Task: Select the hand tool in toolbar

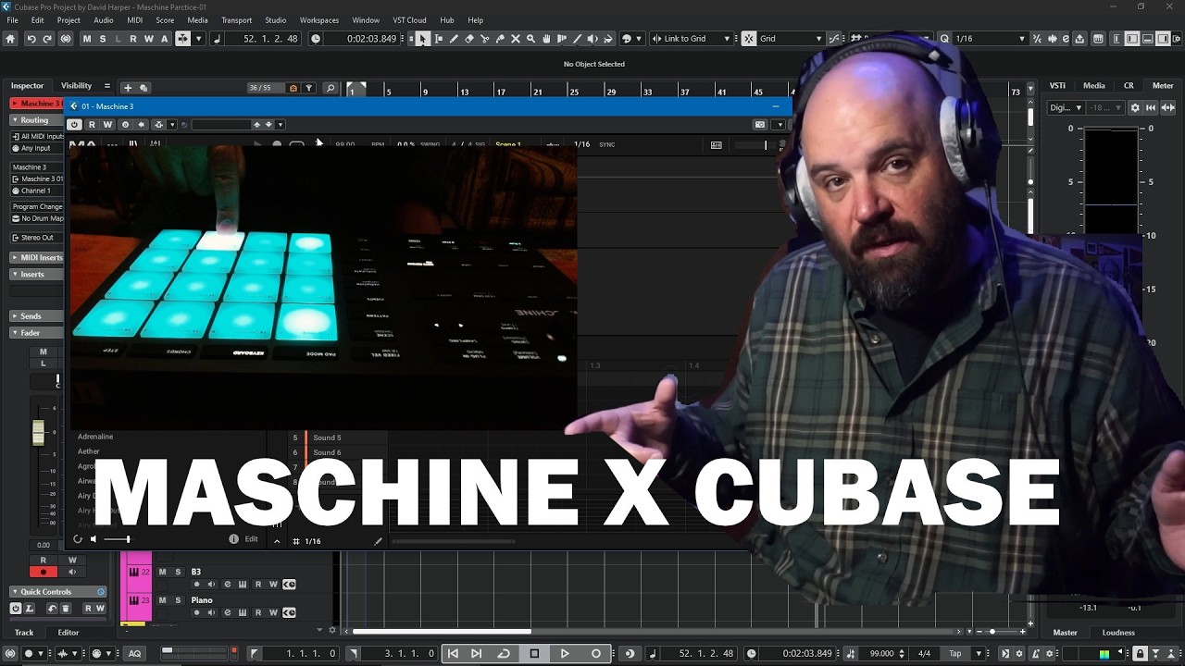Action: [x=546, y=39]
